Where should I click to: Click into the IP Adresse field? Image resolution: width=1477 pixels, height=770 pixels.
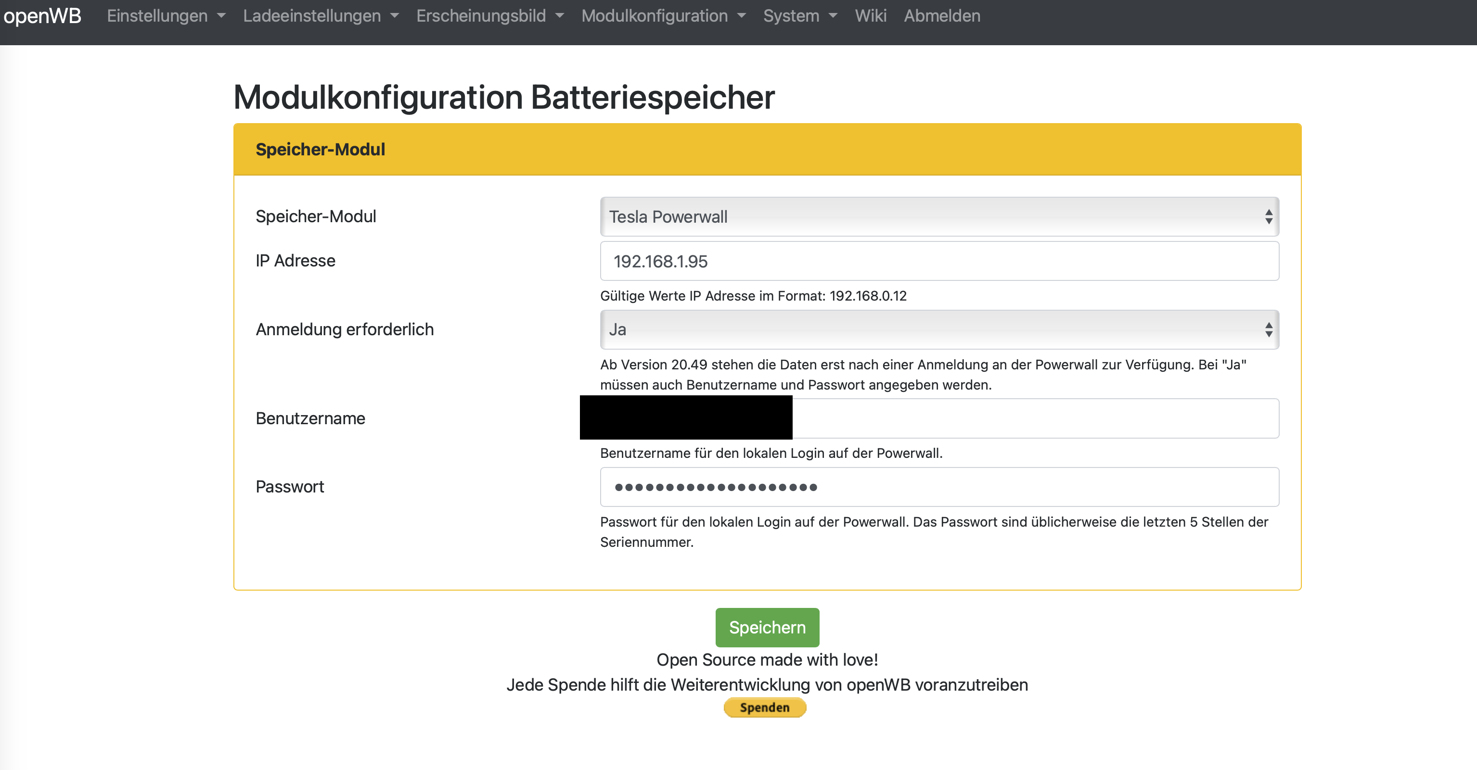click(x=939, y=261)
